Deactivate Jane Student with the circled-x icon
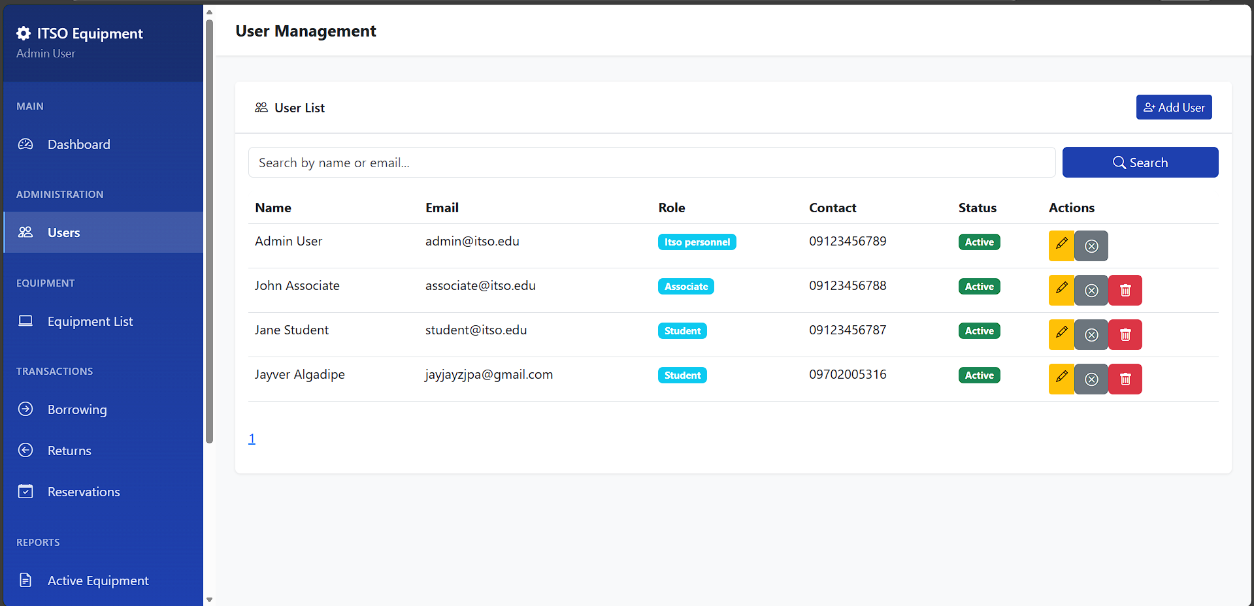This screenshot has height=606, width=1254. coord(1091,334)
